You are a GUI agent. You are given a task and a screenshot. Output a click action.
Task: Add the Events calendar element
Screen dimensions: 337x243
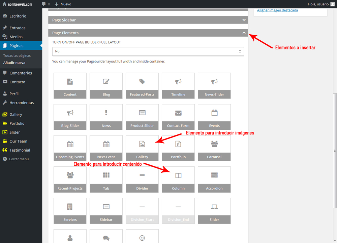tap(214, 117)
